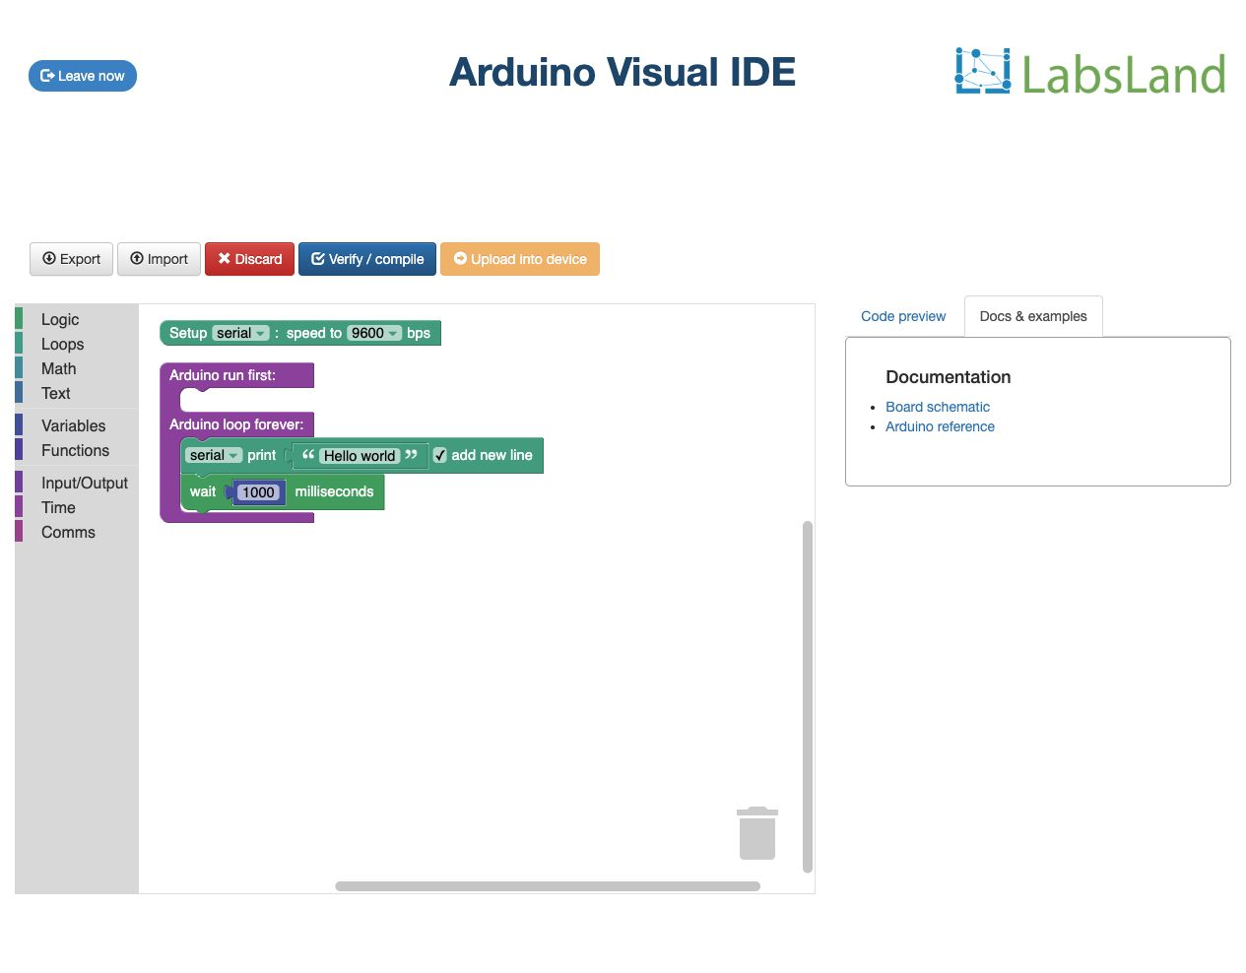Discard the current workspace
1246x973 pixels.
point(249,259)
